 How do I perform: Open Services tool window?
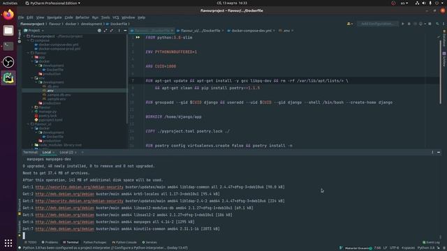[x=149, y=243]
